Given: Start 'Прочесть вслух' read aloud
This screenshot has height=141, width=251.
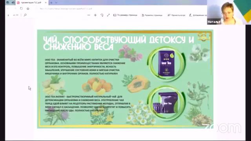Looking at the screenshot, I should coord(176,15).
